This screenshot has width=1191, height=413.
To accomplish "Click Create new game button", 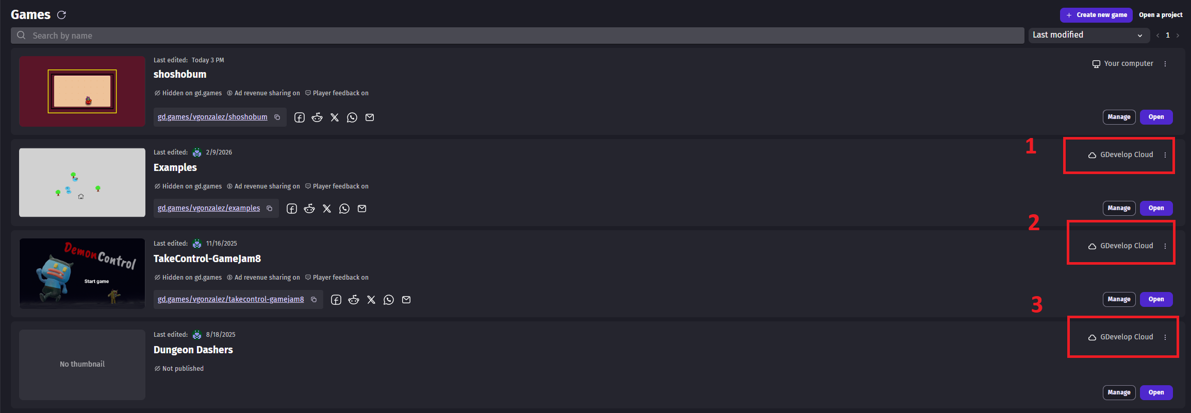I will pyautogui.click(x=1096, y=15).
